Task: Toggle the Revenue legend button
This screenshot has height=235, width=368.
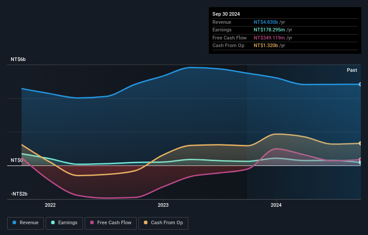Action: point(26,223)
